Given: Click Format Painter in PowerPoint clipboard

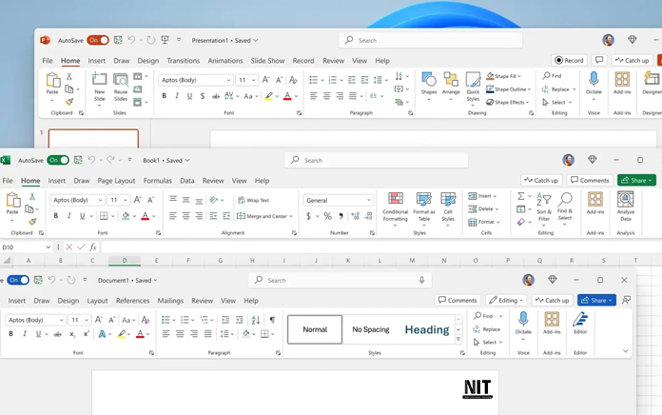Looking at the screenshot, I should point(69,102).
